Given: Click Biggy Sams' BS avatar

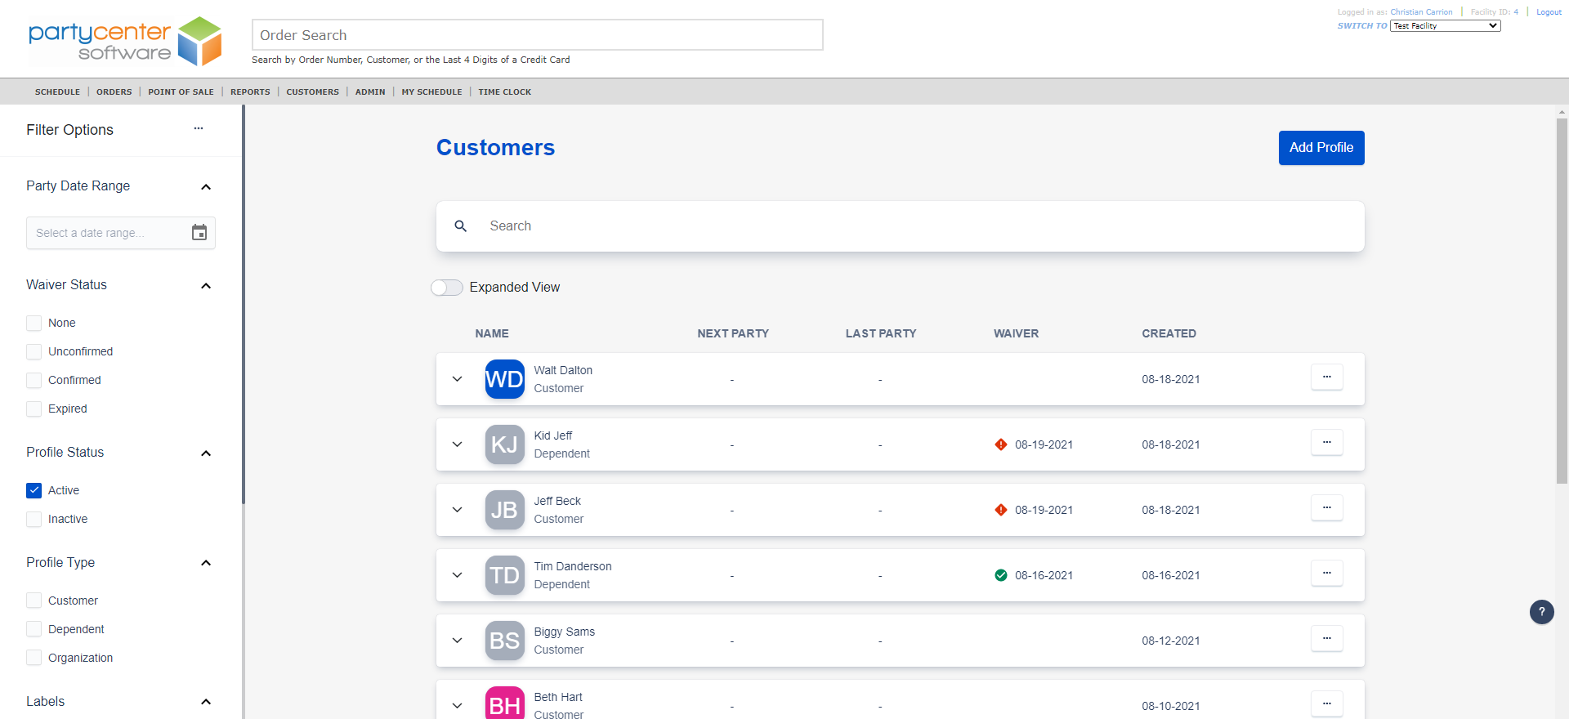Looking at the screenshot, I should [x=505, y=641].
